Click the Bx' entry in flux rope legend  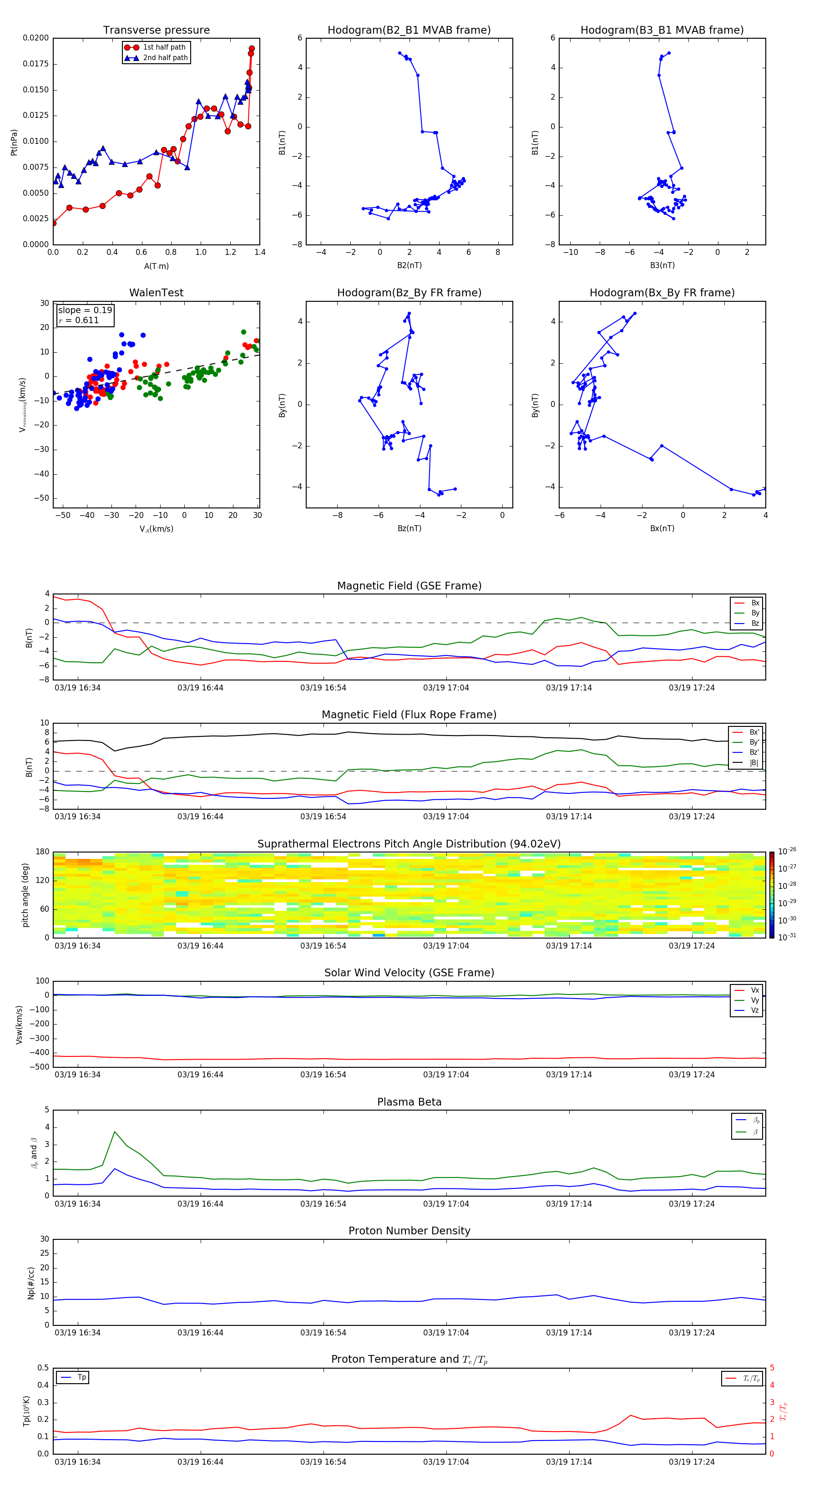coord(746,732)
